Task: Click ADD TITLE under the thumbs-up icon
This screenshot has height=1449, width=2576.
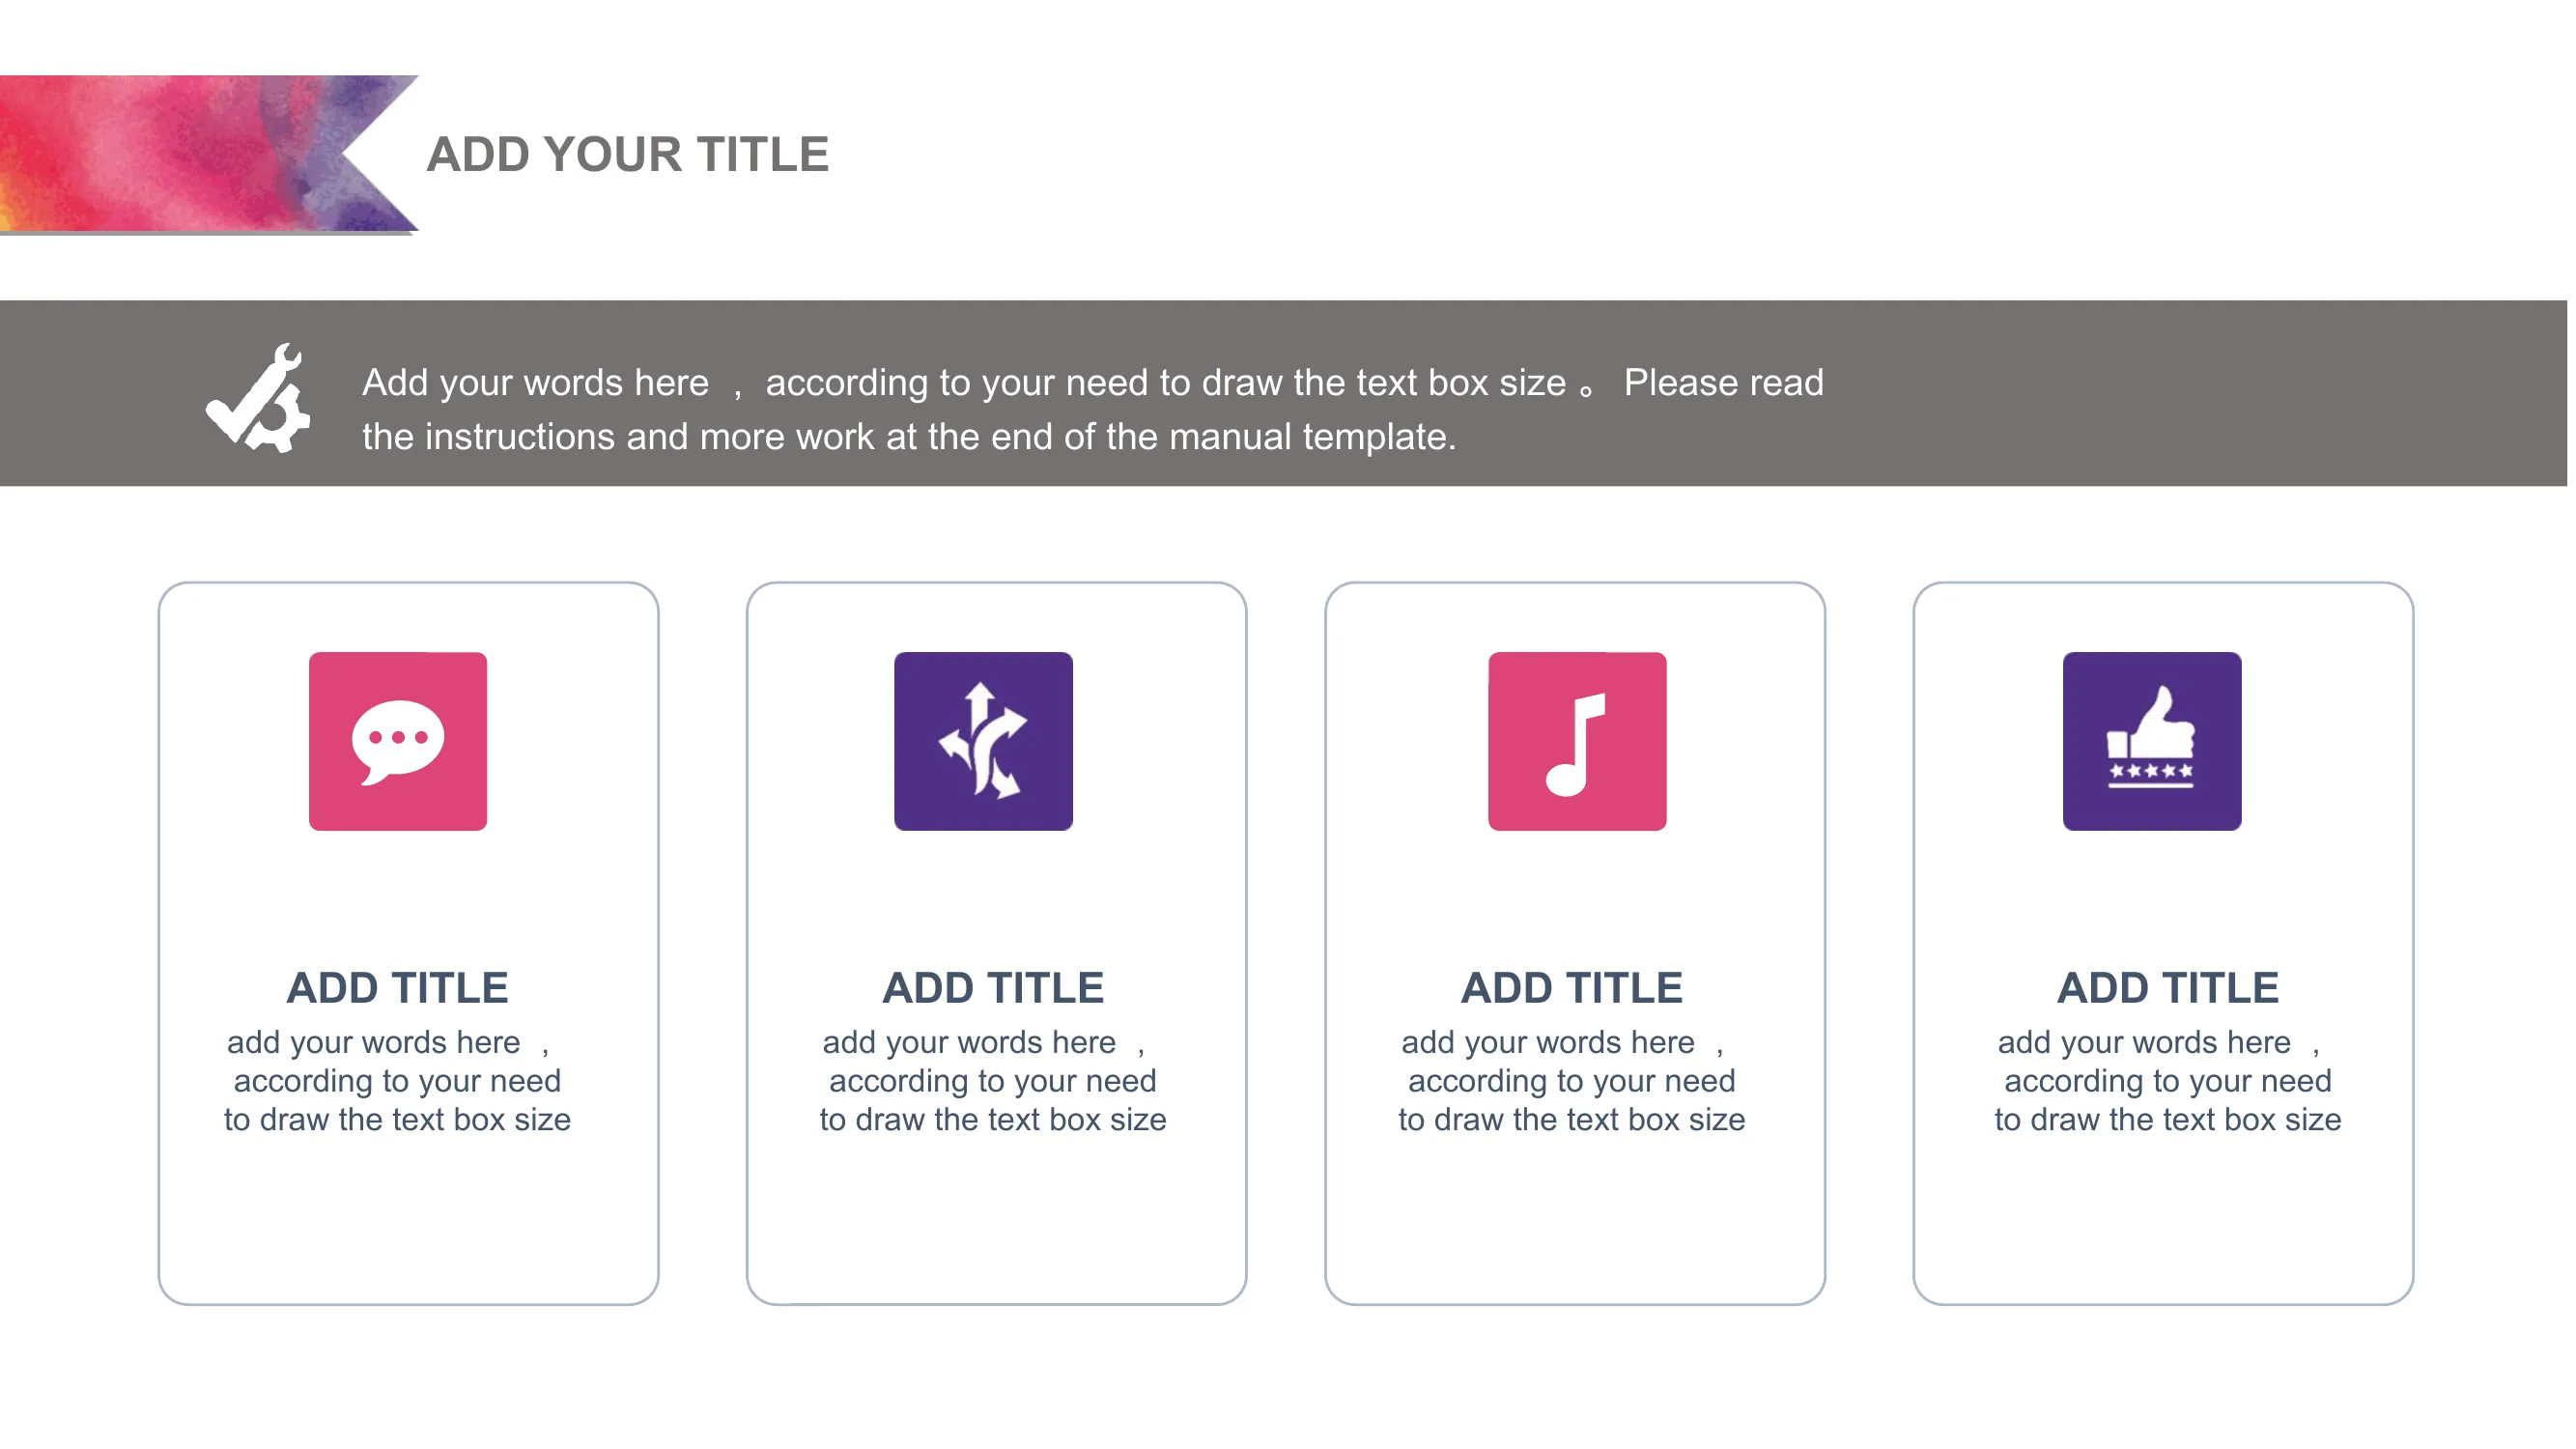Action: coord(2168,988)
